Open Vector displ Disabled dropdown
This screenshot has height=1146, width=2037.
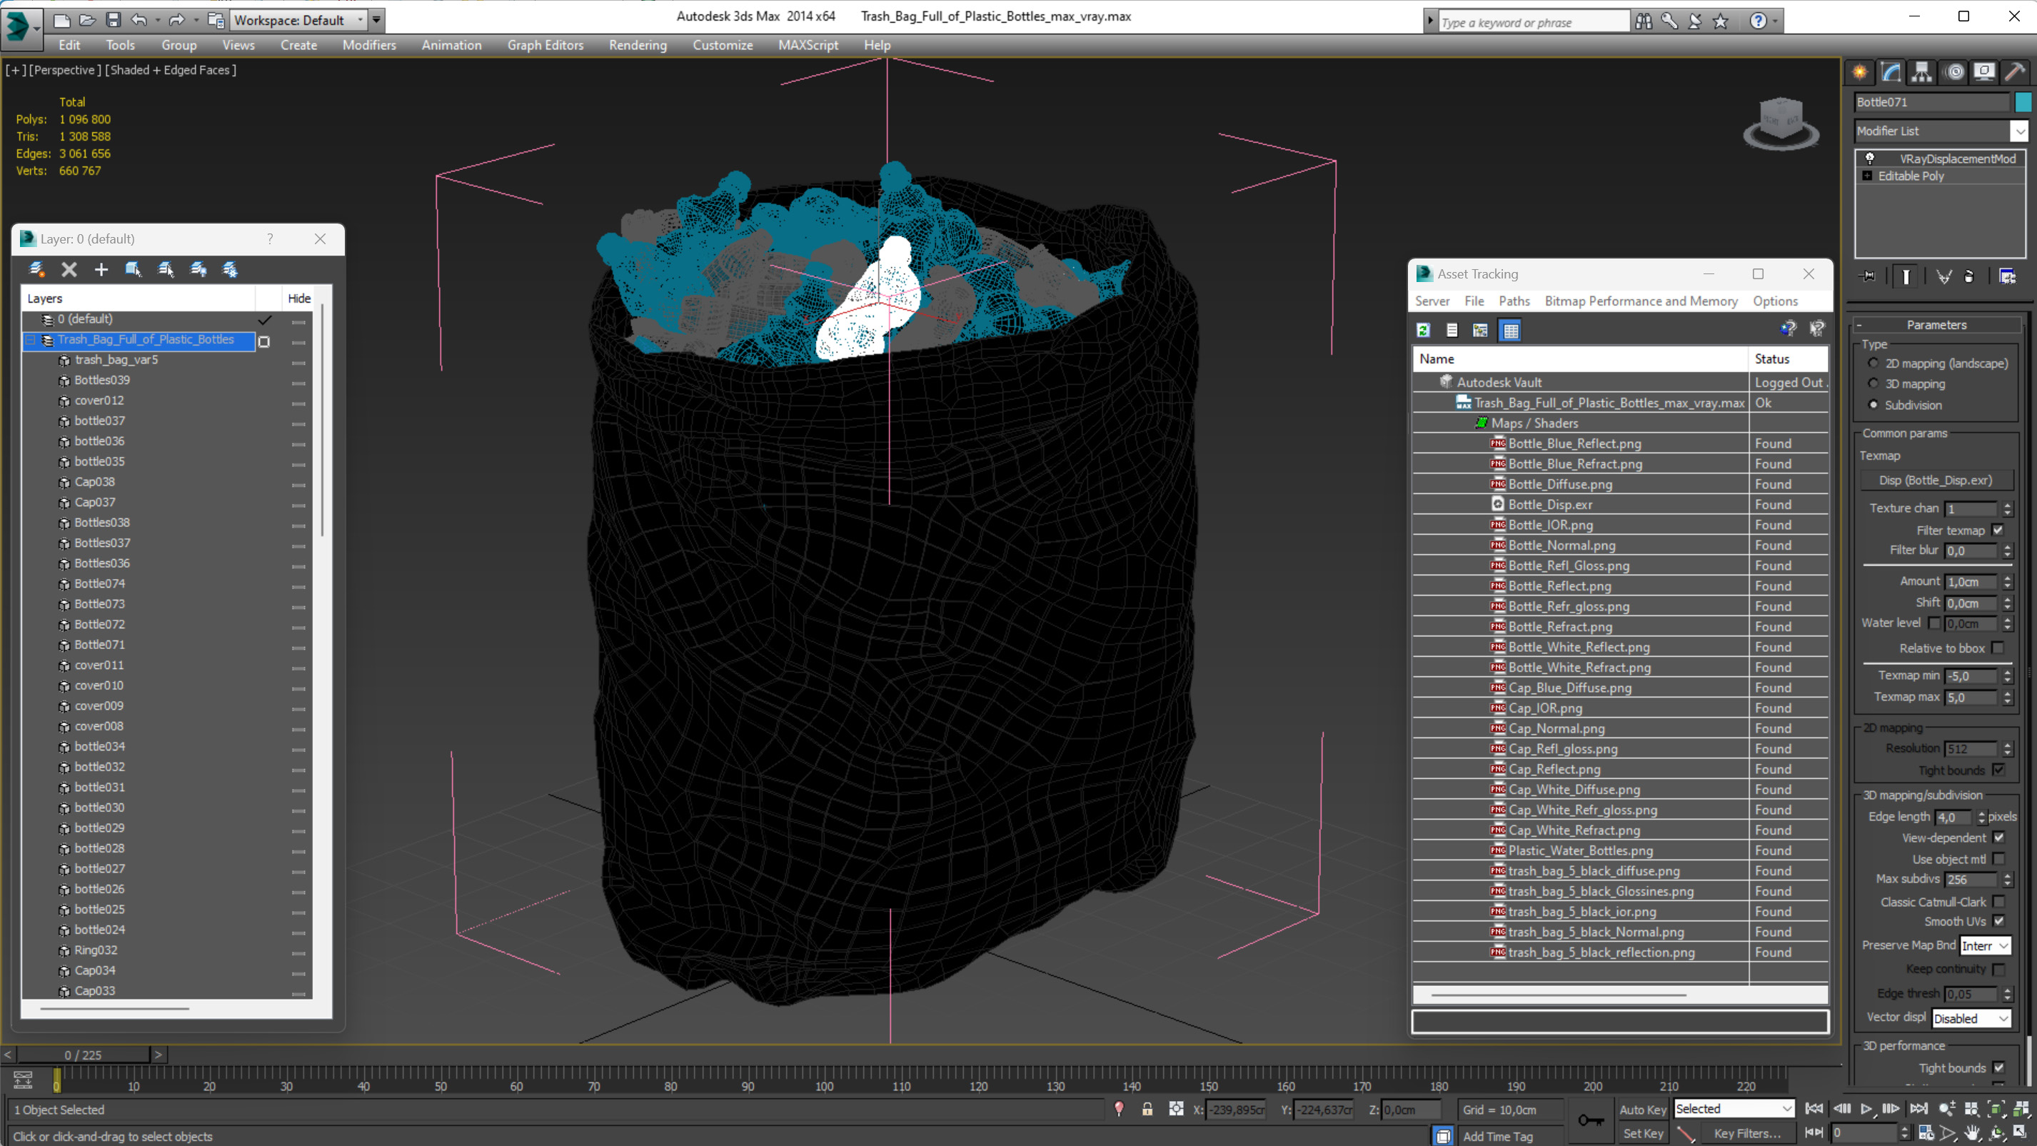pos(1971,1019)
